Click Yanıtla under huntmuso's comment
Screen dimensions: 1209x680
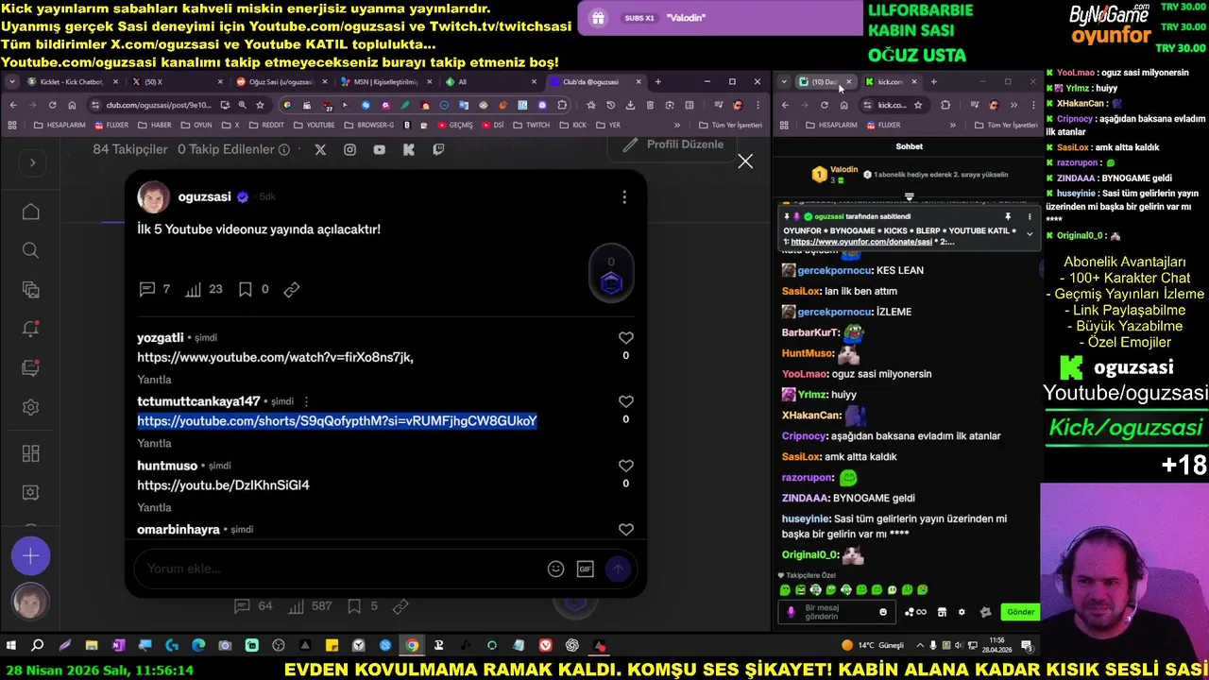(x=154, y=508)
